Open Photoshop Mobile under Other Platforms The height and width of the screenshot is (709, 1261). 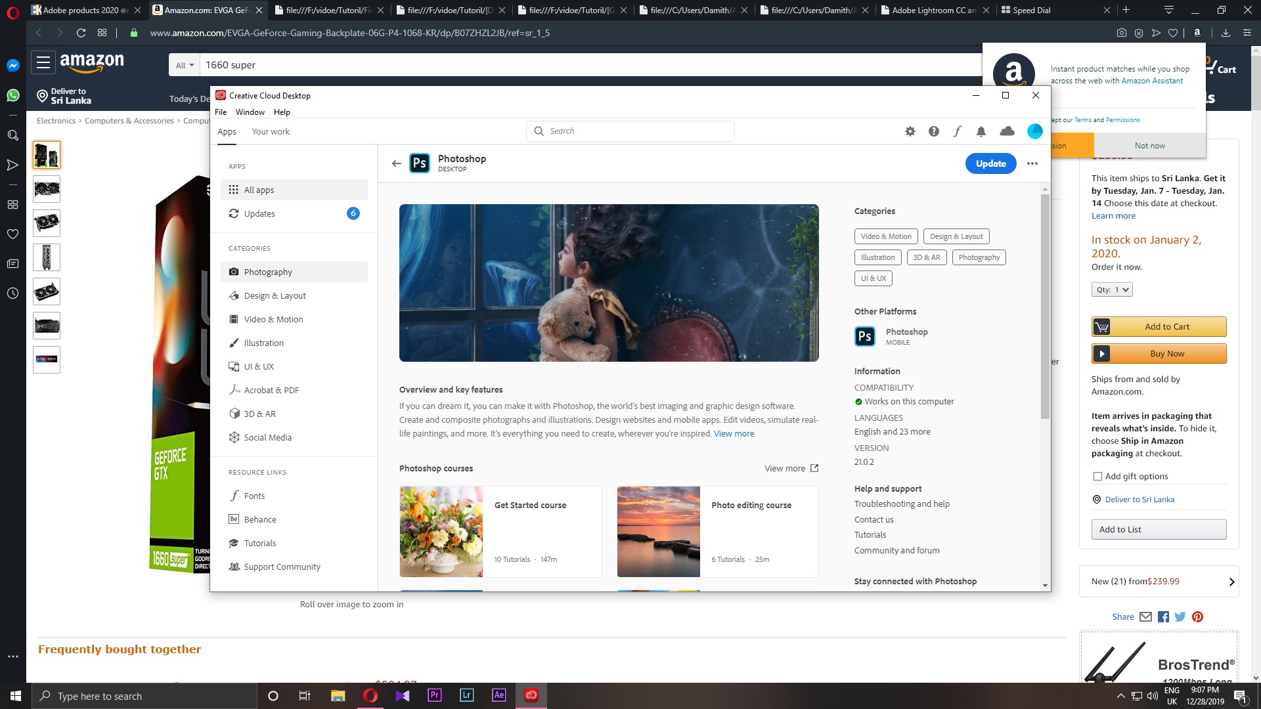click(891, 336)
